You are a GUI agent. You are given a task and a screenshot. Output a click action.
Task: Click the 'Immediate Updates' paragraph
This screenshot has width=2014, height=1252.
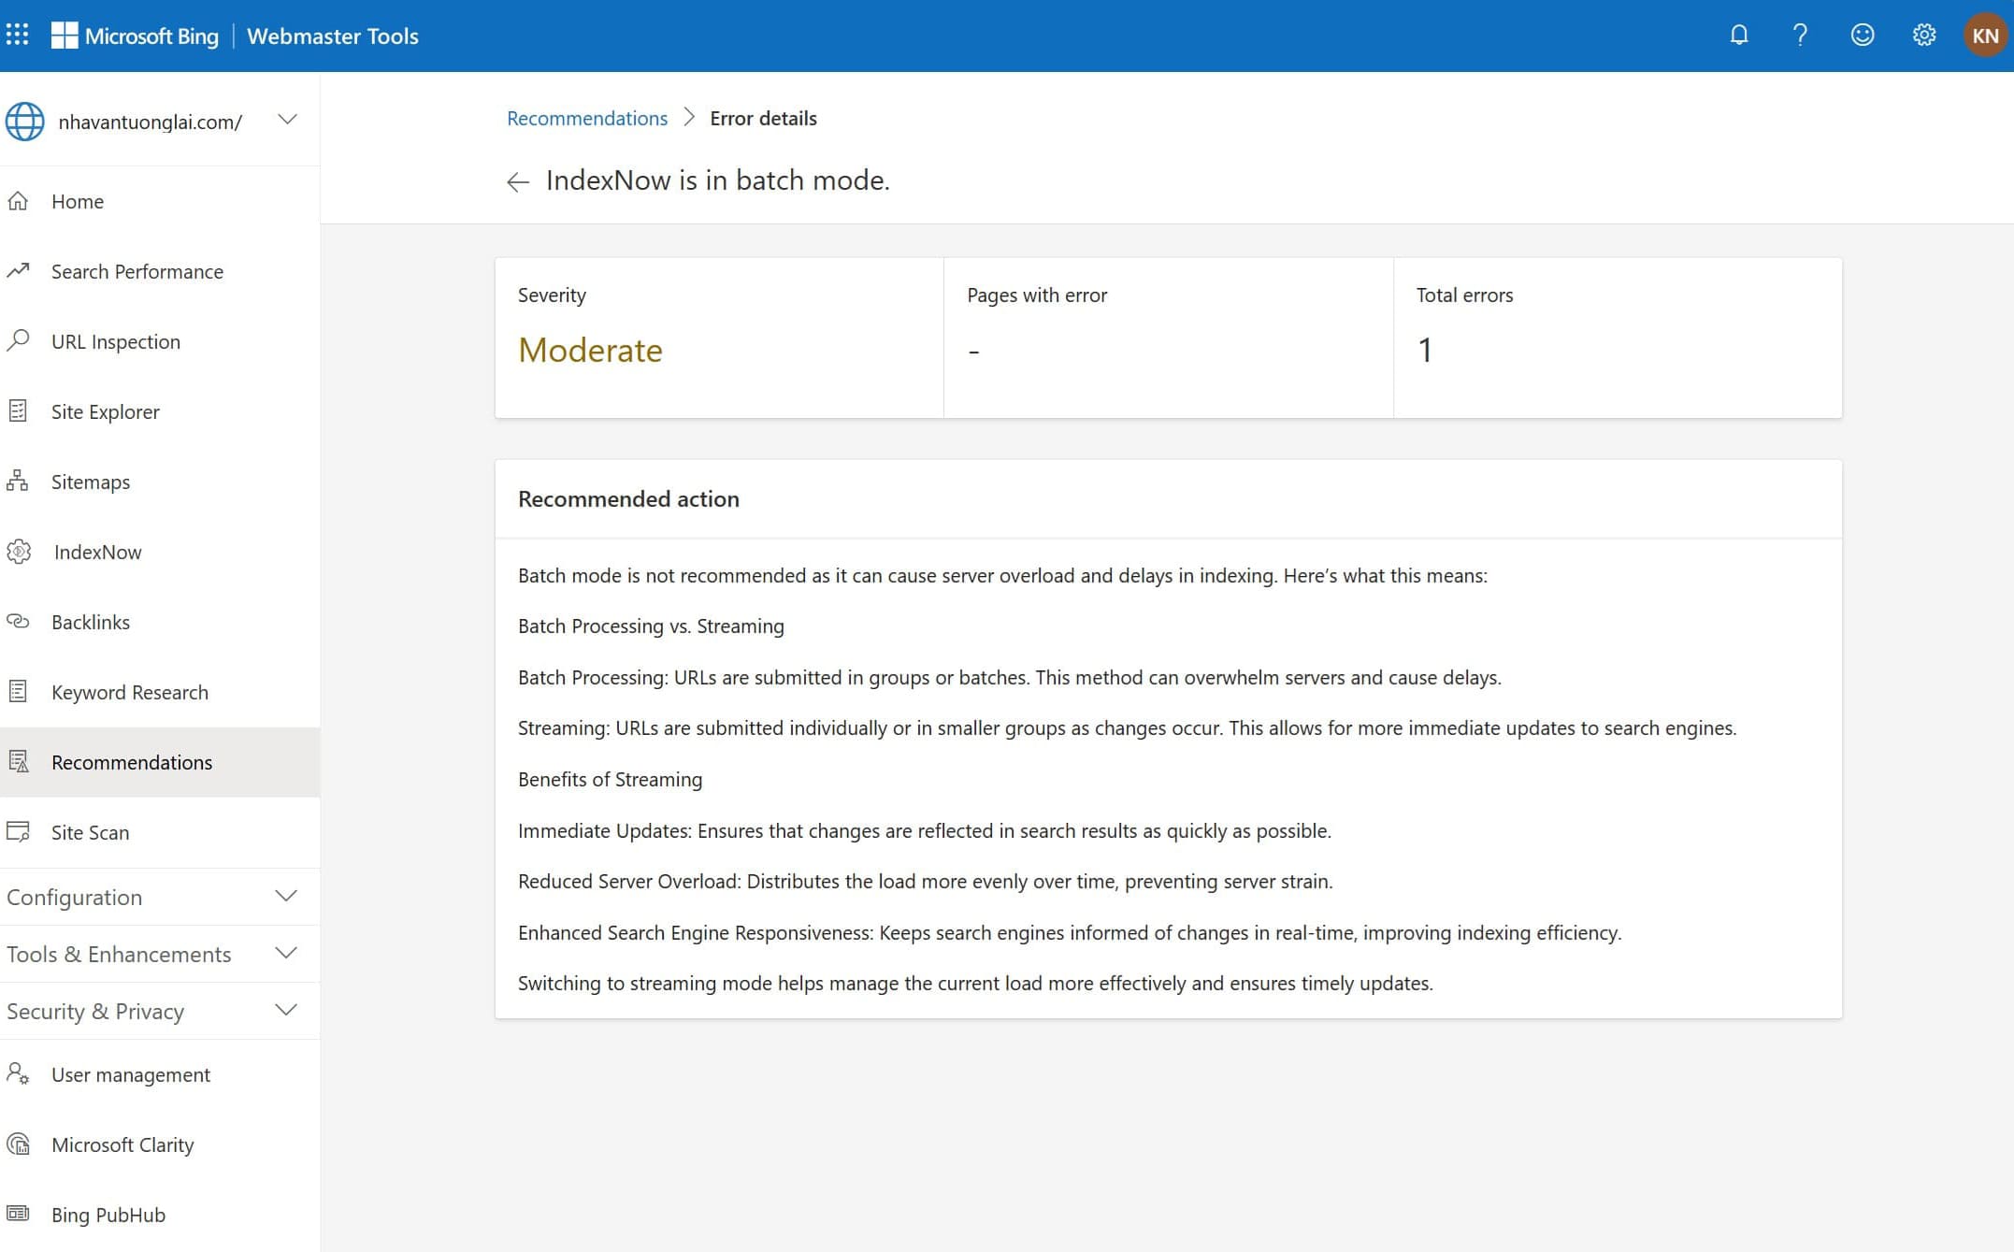click(x=925, y=830)
